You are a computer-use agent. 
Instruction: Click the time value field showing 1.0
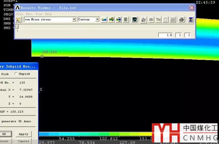tap(166, 35)
